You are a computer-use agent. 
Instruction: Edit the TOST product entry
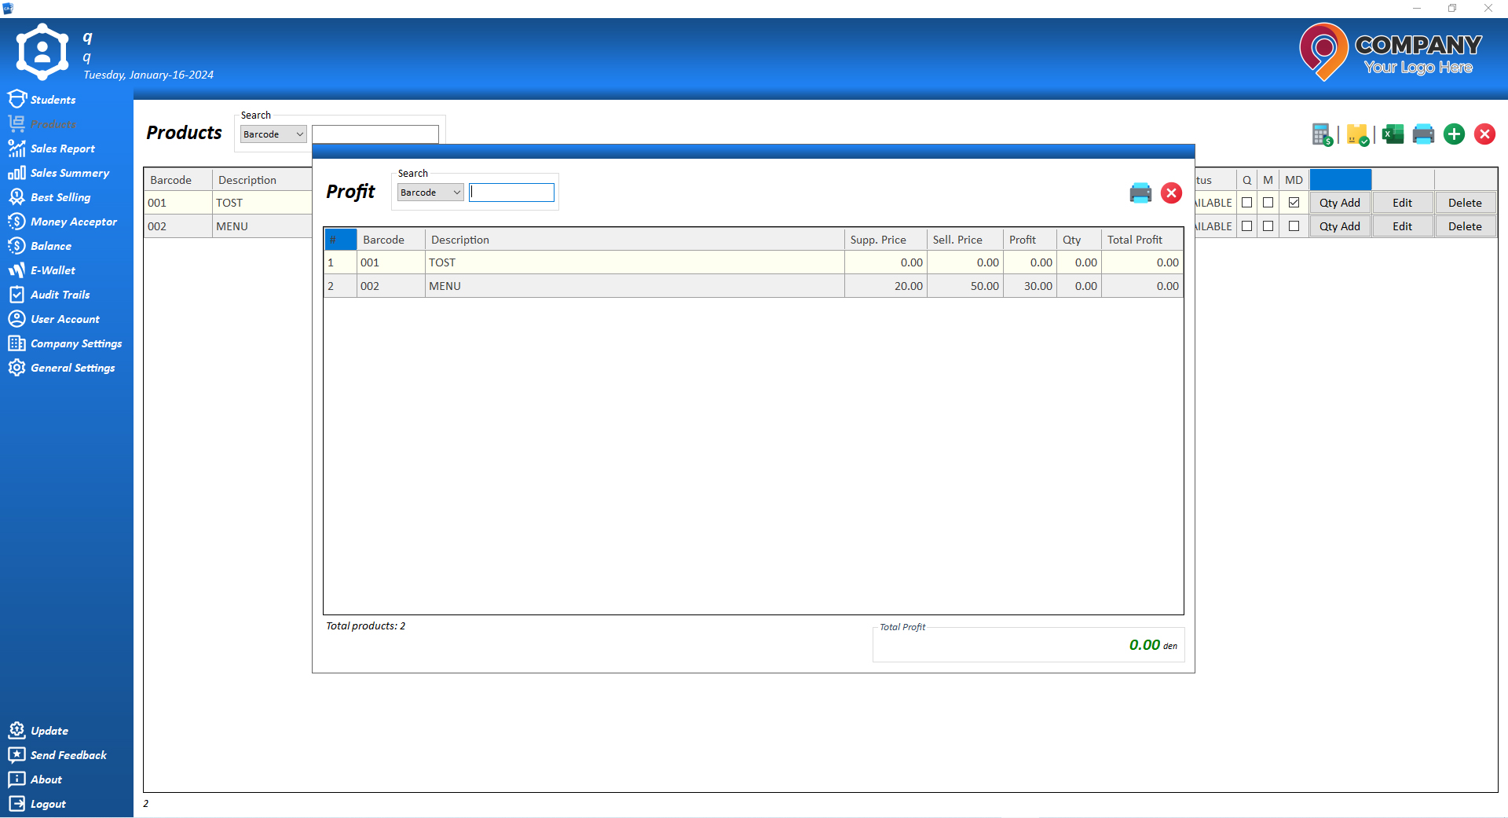[x=1401, y=202]
